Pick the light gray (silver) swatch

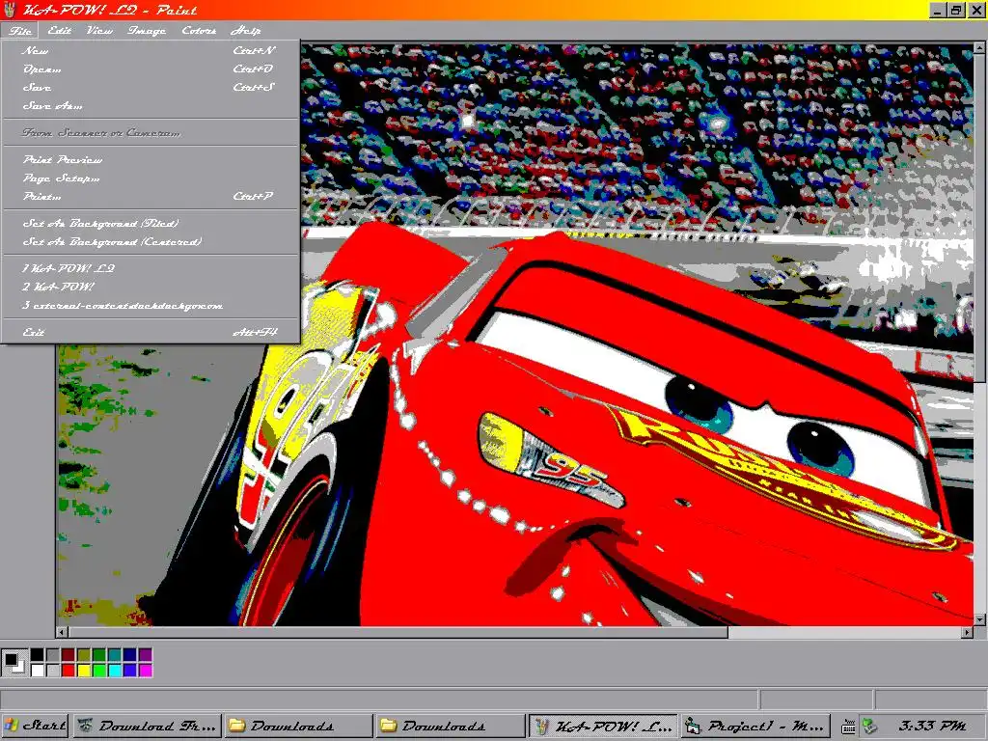53,670
